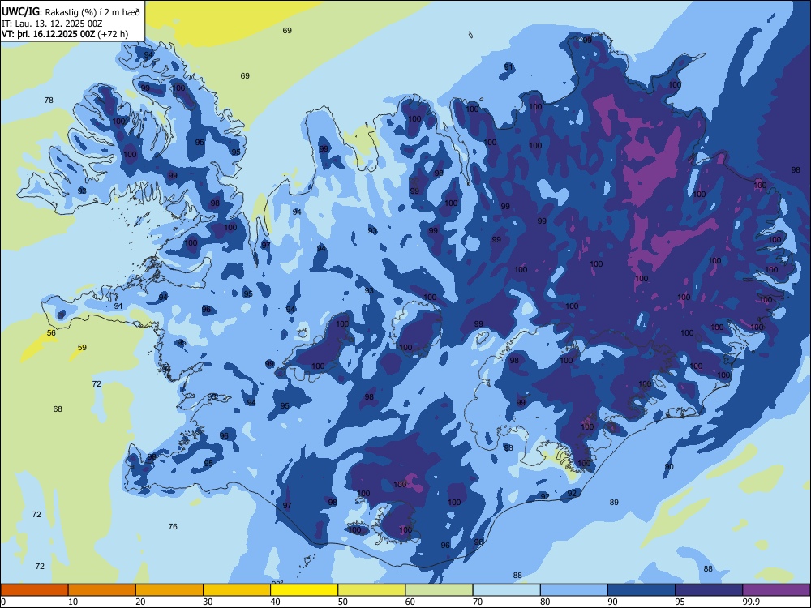
Task: Click the 0–10 dark orange legend swatch
Action: click(x=34, y=590)
